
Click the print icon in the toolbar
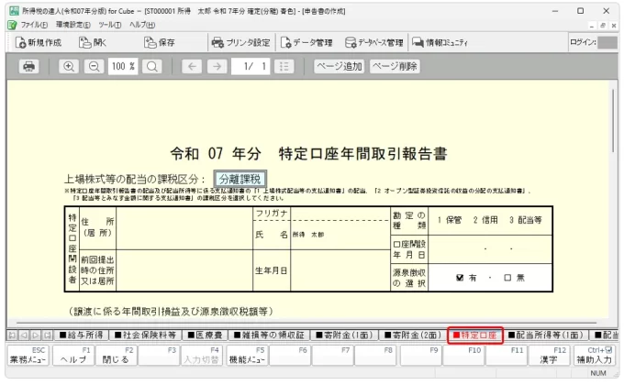[28, 67]
